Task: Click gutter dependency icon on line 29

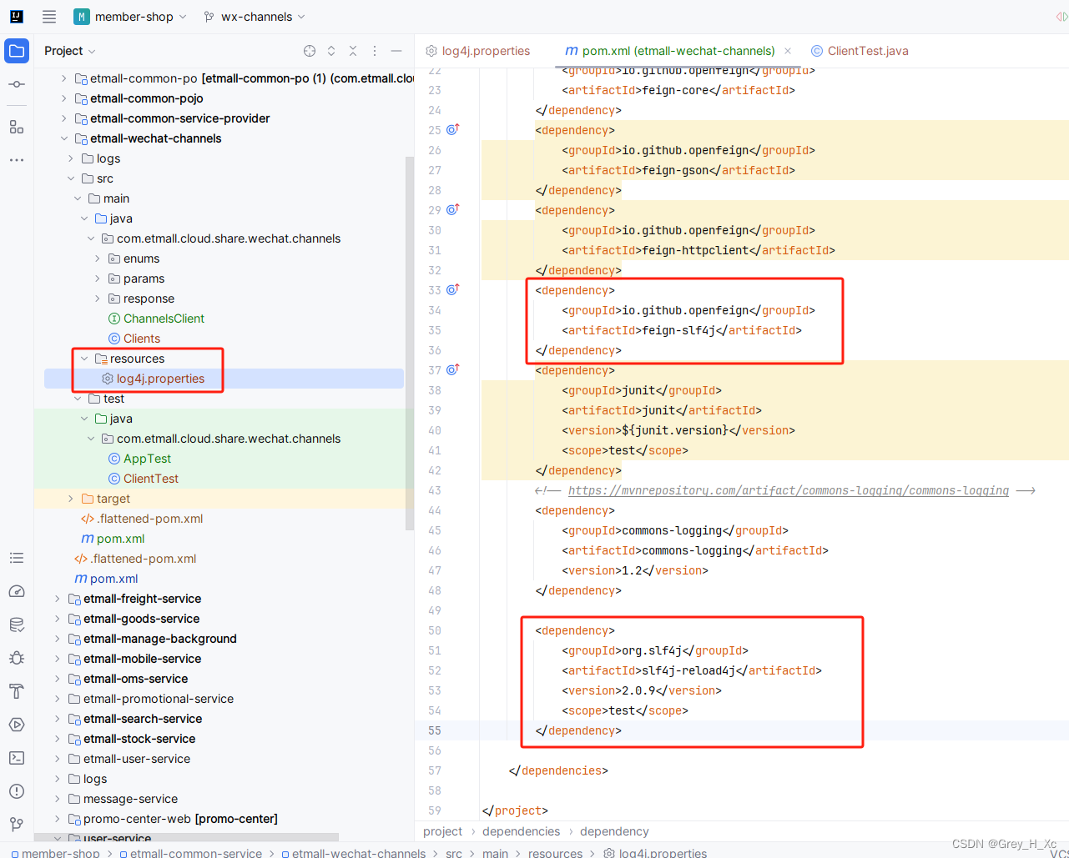Action: [x=453, y=209]
